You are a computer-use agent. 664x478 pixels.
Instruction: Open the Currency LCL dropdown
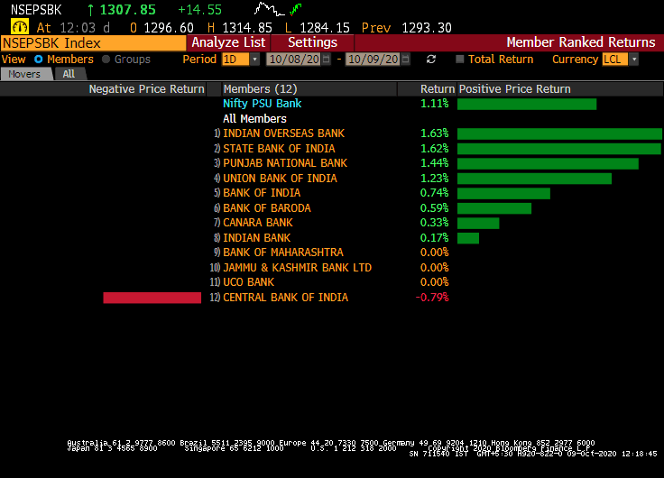(633, 60)
